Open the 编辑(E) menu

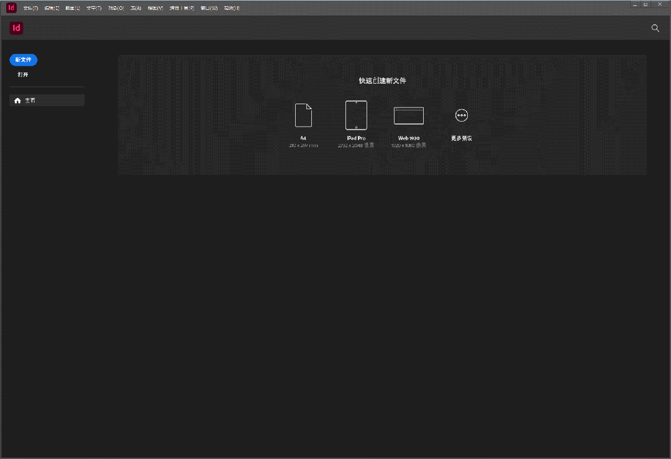click(x=52, y=8)
